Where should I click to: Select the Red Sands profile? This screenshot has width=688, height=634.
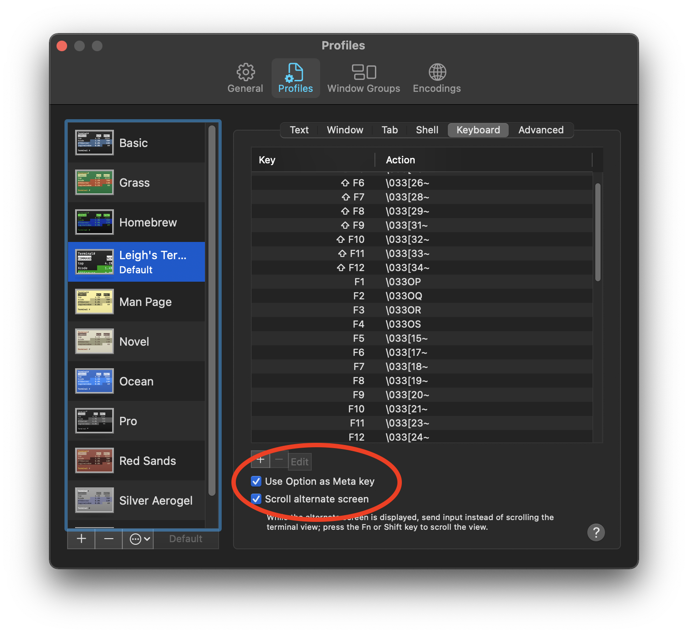pos(136,460)
